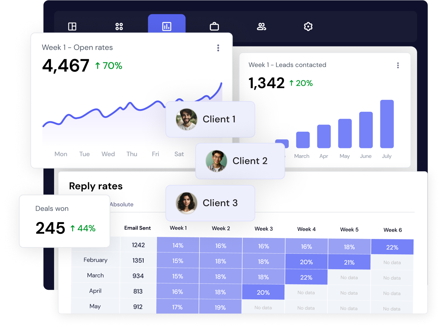Click the Wed label on Open rates chart
The width and height of the screenshot is (441, 328).
(x=108, y=154)
